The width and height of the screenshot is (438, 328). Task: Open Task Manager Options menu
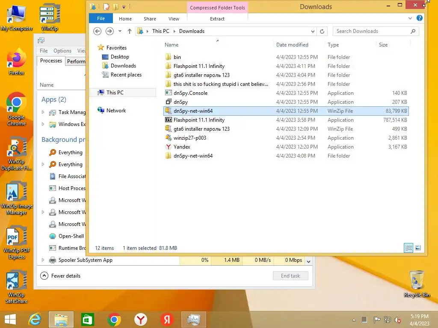[x=62, y=51]
